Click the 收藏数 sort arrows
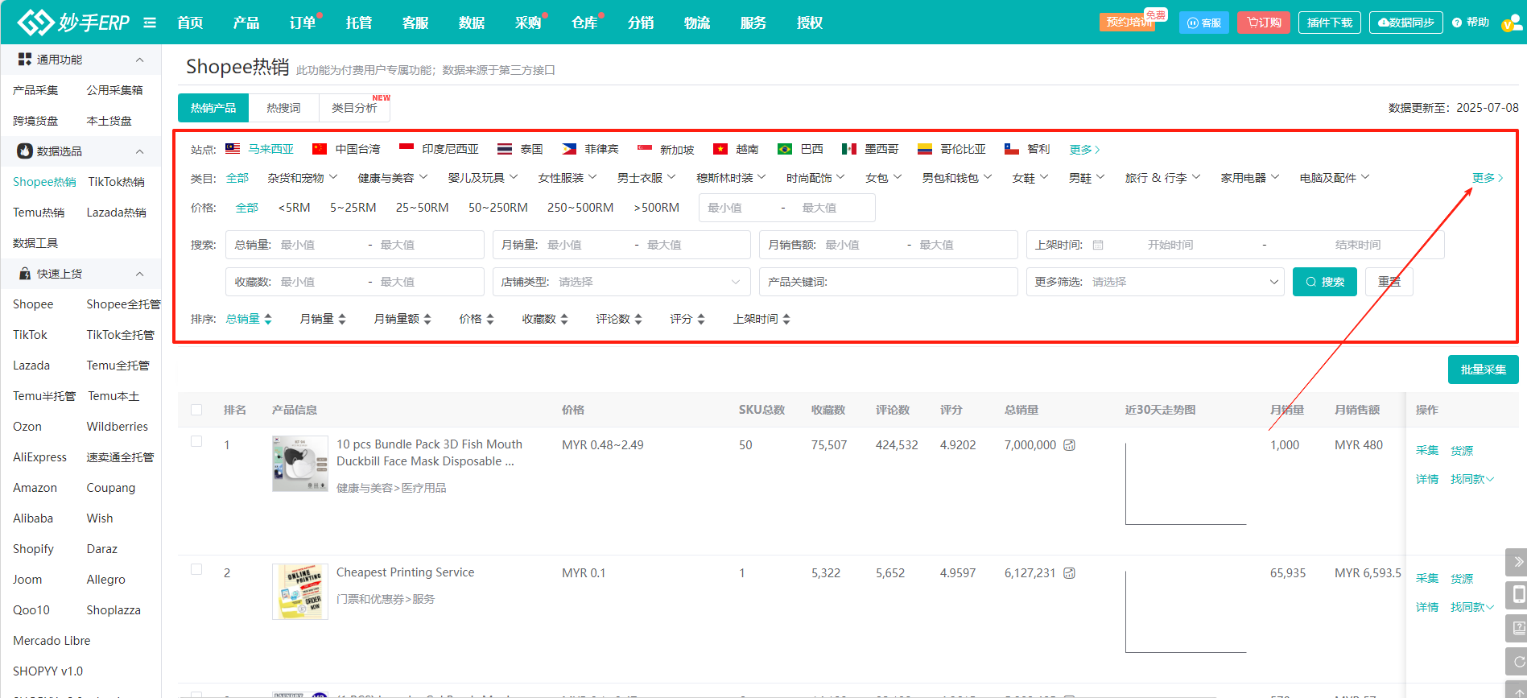This screenshot has width=1527, height=698. coord(564,320)
